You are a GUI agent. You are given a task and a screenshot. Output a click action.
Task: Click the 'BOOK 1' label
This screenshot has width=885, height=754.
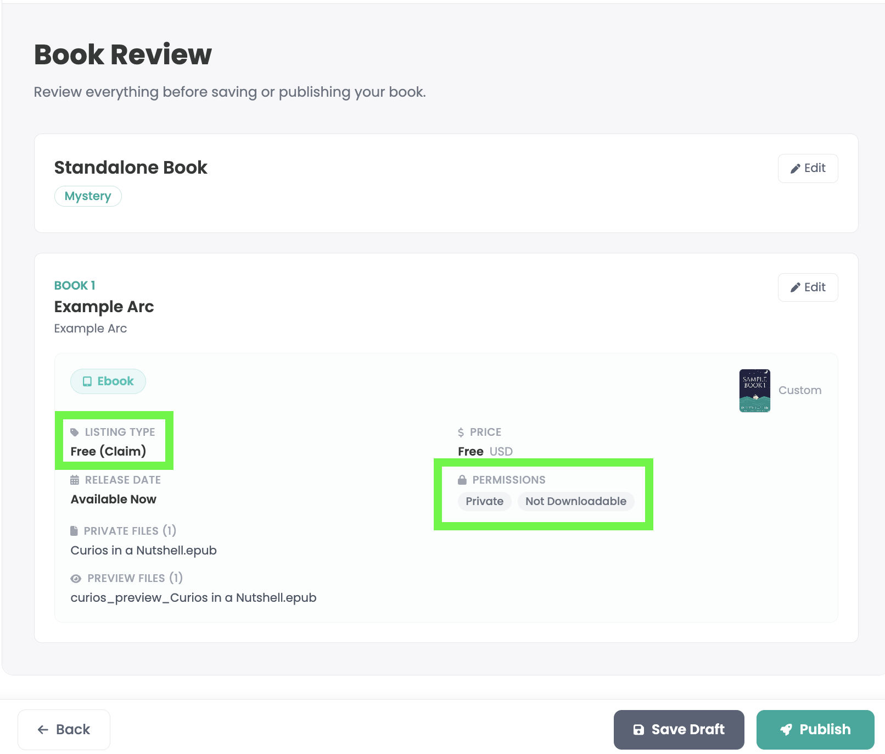(75, 286)
